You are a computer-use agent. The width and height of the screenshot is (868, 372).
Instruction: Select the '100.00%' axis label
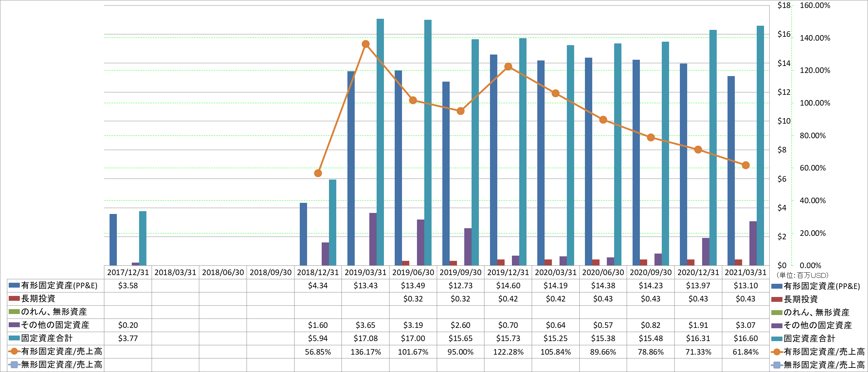point(815,103)
